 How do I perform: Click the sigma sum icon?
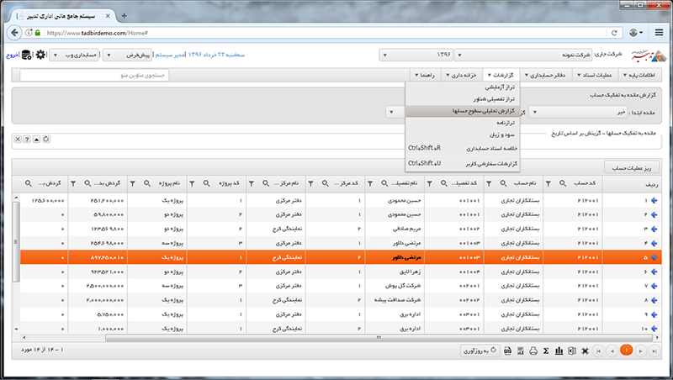pyautogui.click(x=545, y=350)
